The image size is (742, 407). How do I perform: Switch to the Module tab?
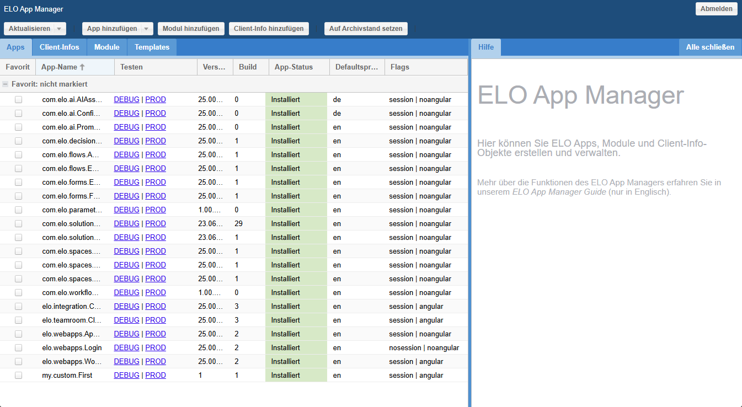107,47
